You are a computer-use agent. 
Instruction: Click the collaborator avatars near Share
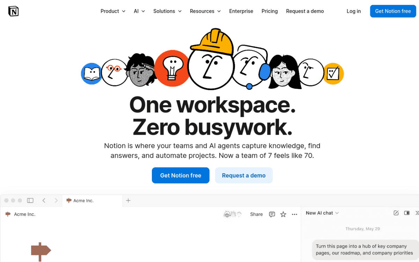click(x=232, y=214)
